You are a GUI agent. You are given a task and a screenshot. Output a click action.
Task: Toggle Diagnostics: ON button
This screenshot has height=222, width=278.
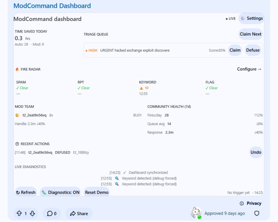click(60, 192)
